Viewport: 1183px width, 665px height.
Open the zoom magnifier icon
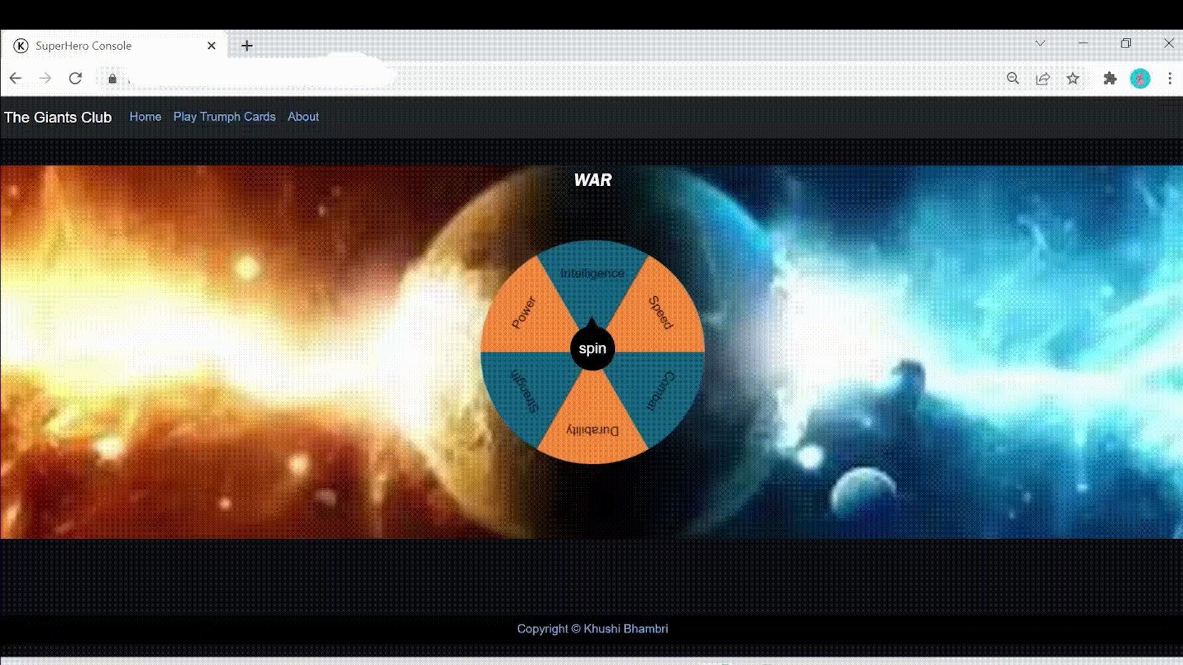pos(1012,78)
